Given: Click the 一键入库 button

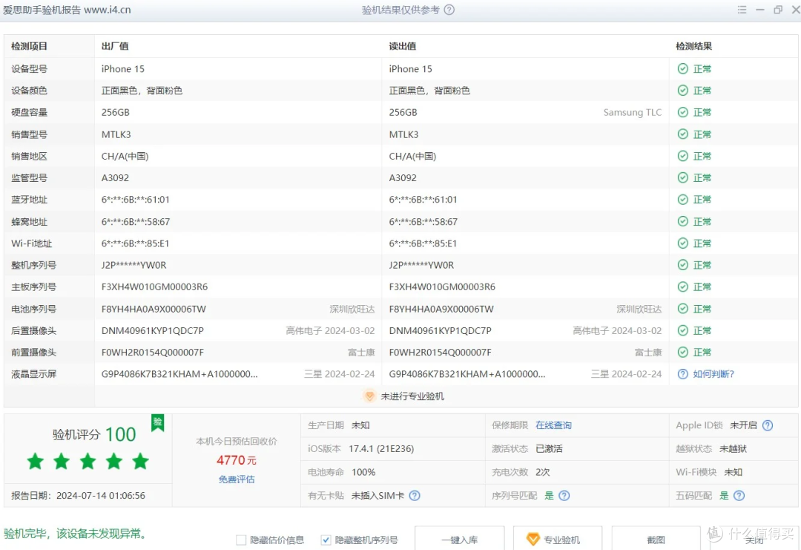Looking at the screenshot, I should pyautogui.click(x=459, y=540).
